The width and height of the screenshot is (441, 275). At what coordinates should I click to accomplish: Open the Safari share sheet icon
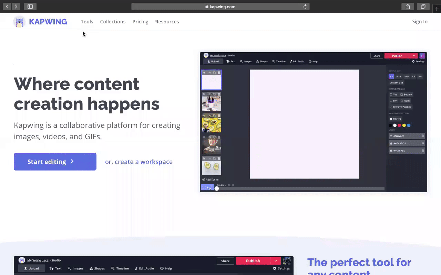click(x=408, y=7)
